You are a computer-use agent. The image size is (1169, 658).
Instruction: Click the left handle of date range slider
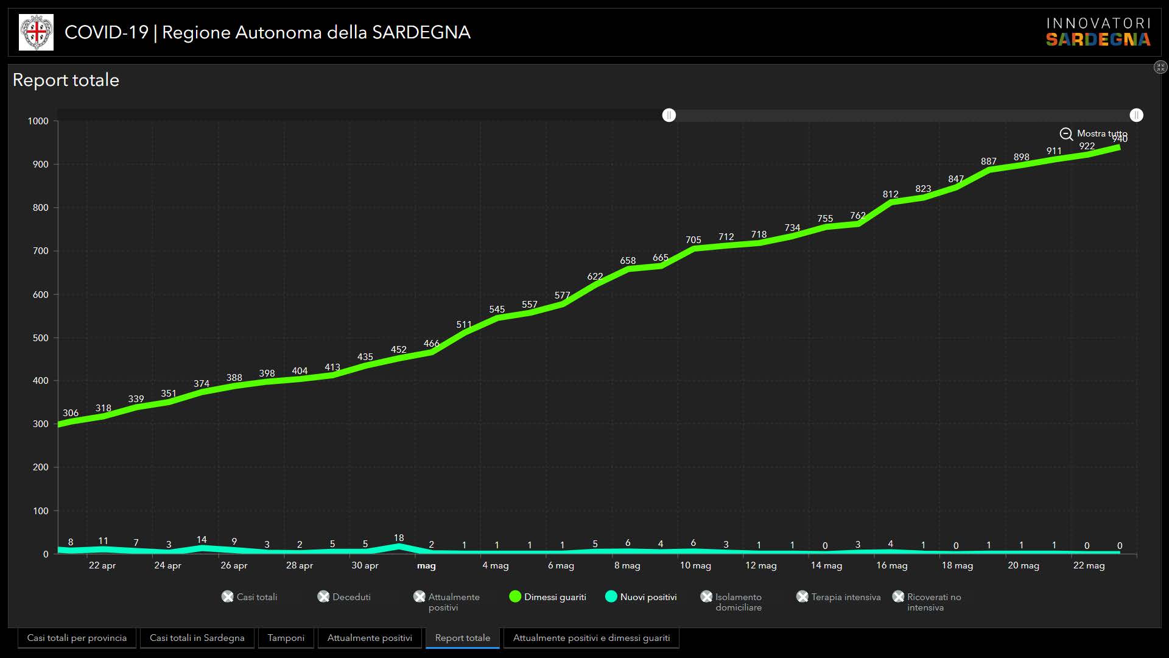click(669, 115)
